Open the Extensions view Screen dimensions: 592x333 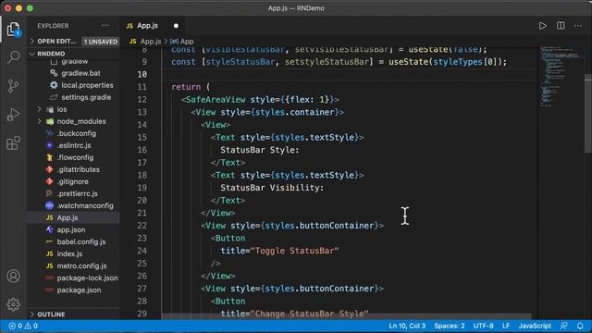[x=13, y=143]
